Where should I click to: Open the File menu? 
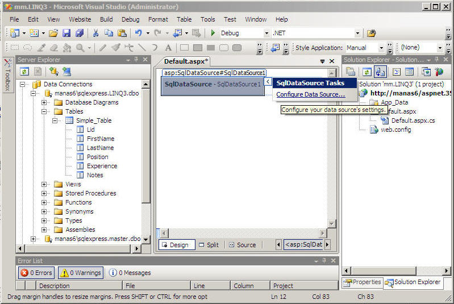coord(14,19)
